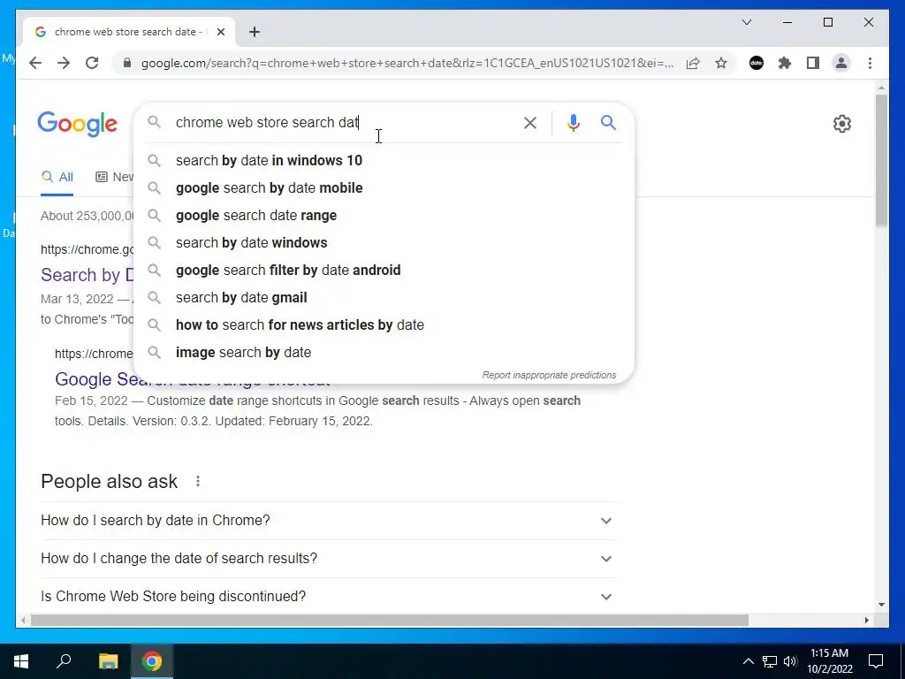Choose suggestion 'search by date windows'
Image resolution: width=905 pixels, height=679 pixels.
tap(384, 242)
